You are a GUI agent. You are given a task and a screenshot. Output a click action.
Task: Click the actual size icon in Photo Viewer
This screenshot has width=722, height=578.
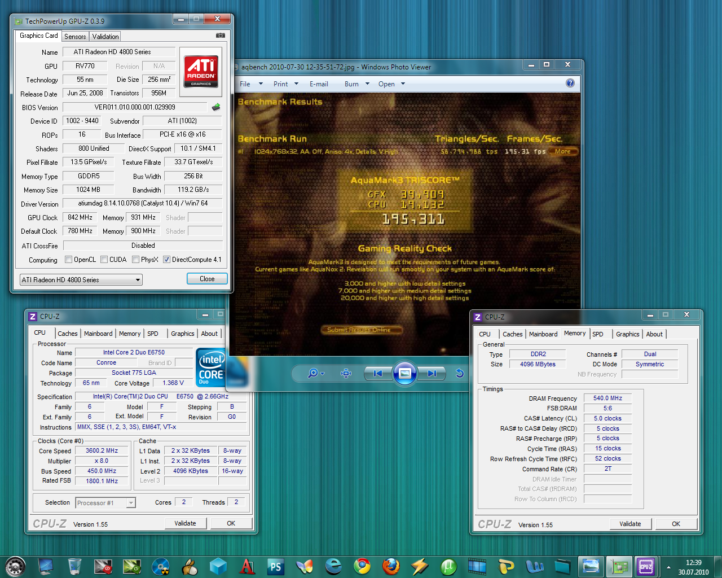coord(346,373)
